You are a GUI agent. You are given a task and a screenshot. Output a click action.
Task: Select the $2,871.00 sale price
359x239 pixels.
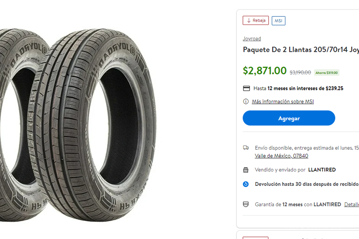(x=264, y=71)
